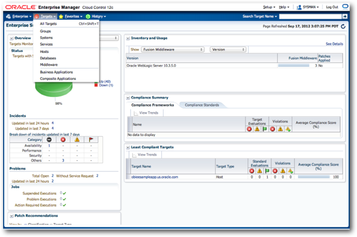Click the History clock icon

point(88,17)
